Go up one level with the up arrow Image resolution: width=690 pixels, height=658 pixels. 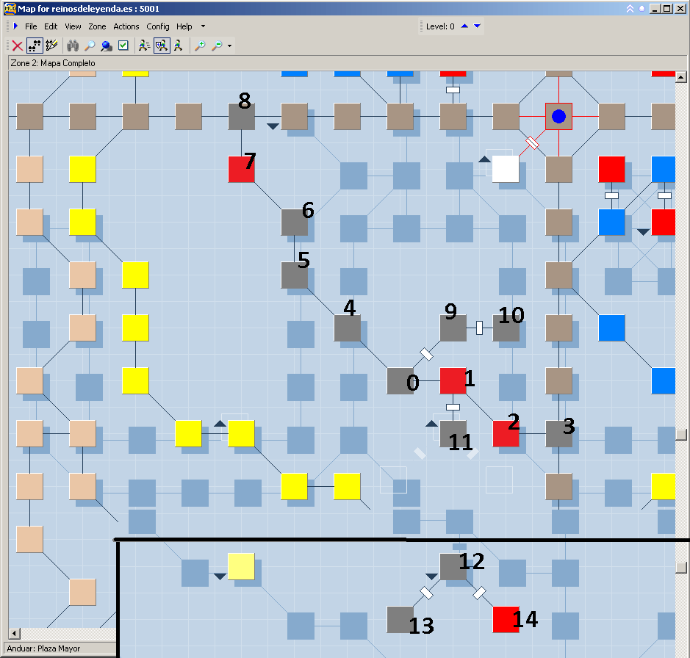point(464,26)
